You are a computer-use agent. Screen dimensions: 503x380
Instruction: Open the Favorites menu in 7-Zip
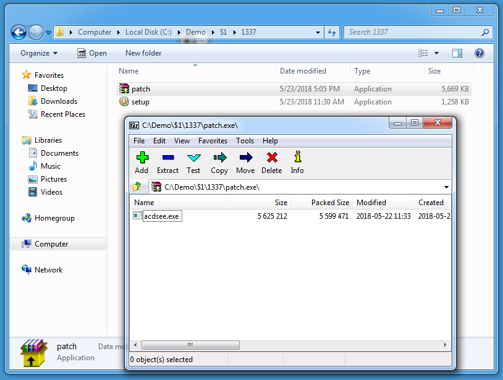213,141
